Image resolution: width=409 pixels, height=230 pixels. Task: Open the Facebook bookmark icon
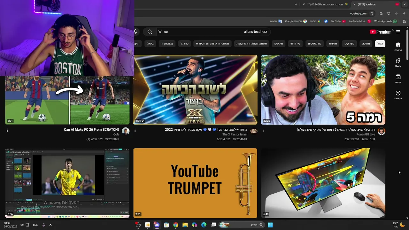click(x=326, y=21)
